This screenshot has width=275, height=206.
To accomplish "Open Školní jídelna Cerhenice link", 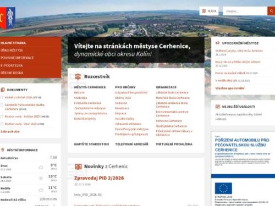I will point(172,126).
